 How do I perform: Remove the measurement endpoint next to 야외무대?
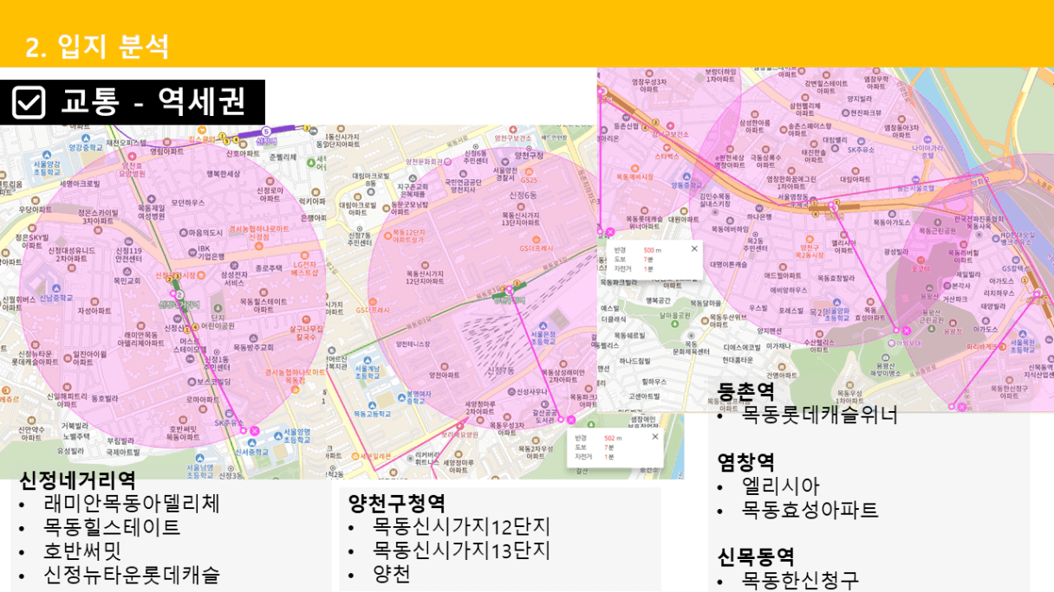[x=906, y=330]
